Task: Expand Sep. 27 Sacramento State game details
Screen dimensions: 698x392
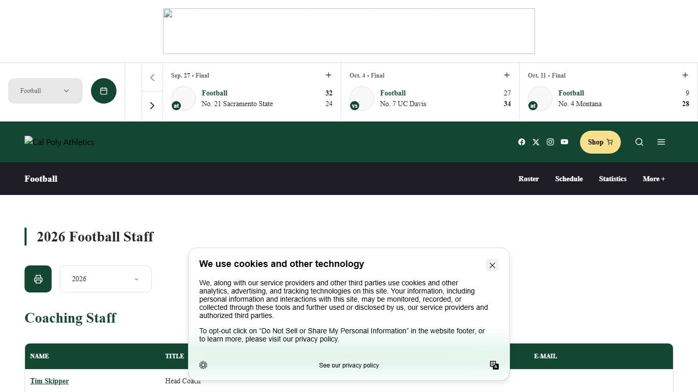Action: click(x=329, y=75)
